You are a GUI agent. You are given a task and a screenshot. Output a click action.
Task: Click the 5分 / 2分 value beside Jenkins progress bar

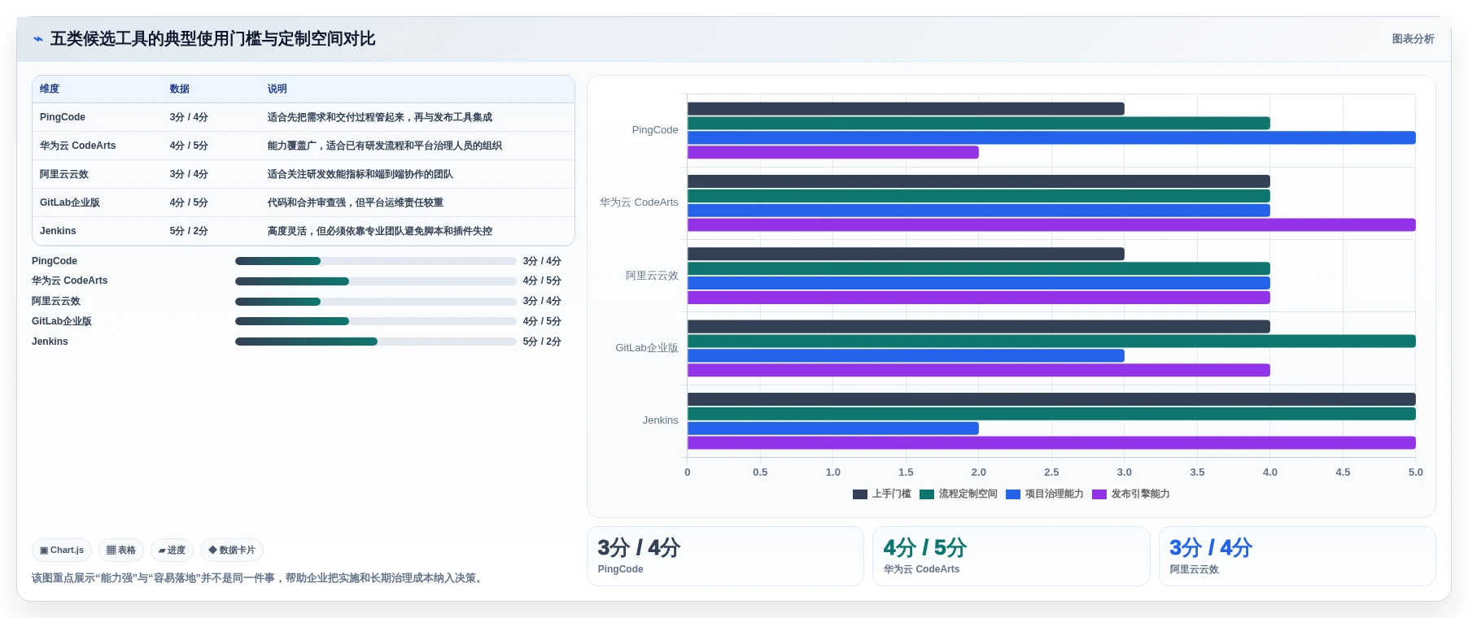point(542,342)
